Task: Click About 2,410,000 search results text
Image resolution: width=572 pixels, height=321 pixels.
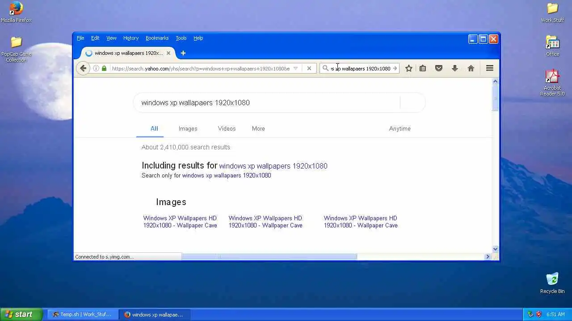Action: [186, 147]
